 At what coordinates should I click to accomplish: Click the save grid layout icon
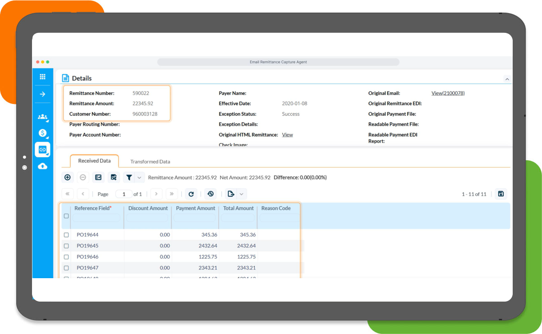pos(501,194)
